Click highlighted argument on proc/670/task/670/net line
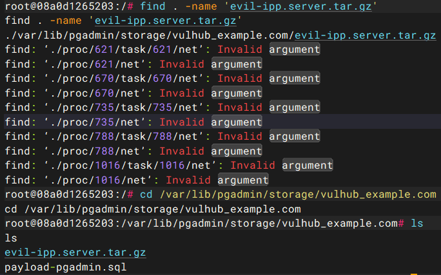This screenshot has width=441, height=275. pyautogui.click(x=295, y=79)
